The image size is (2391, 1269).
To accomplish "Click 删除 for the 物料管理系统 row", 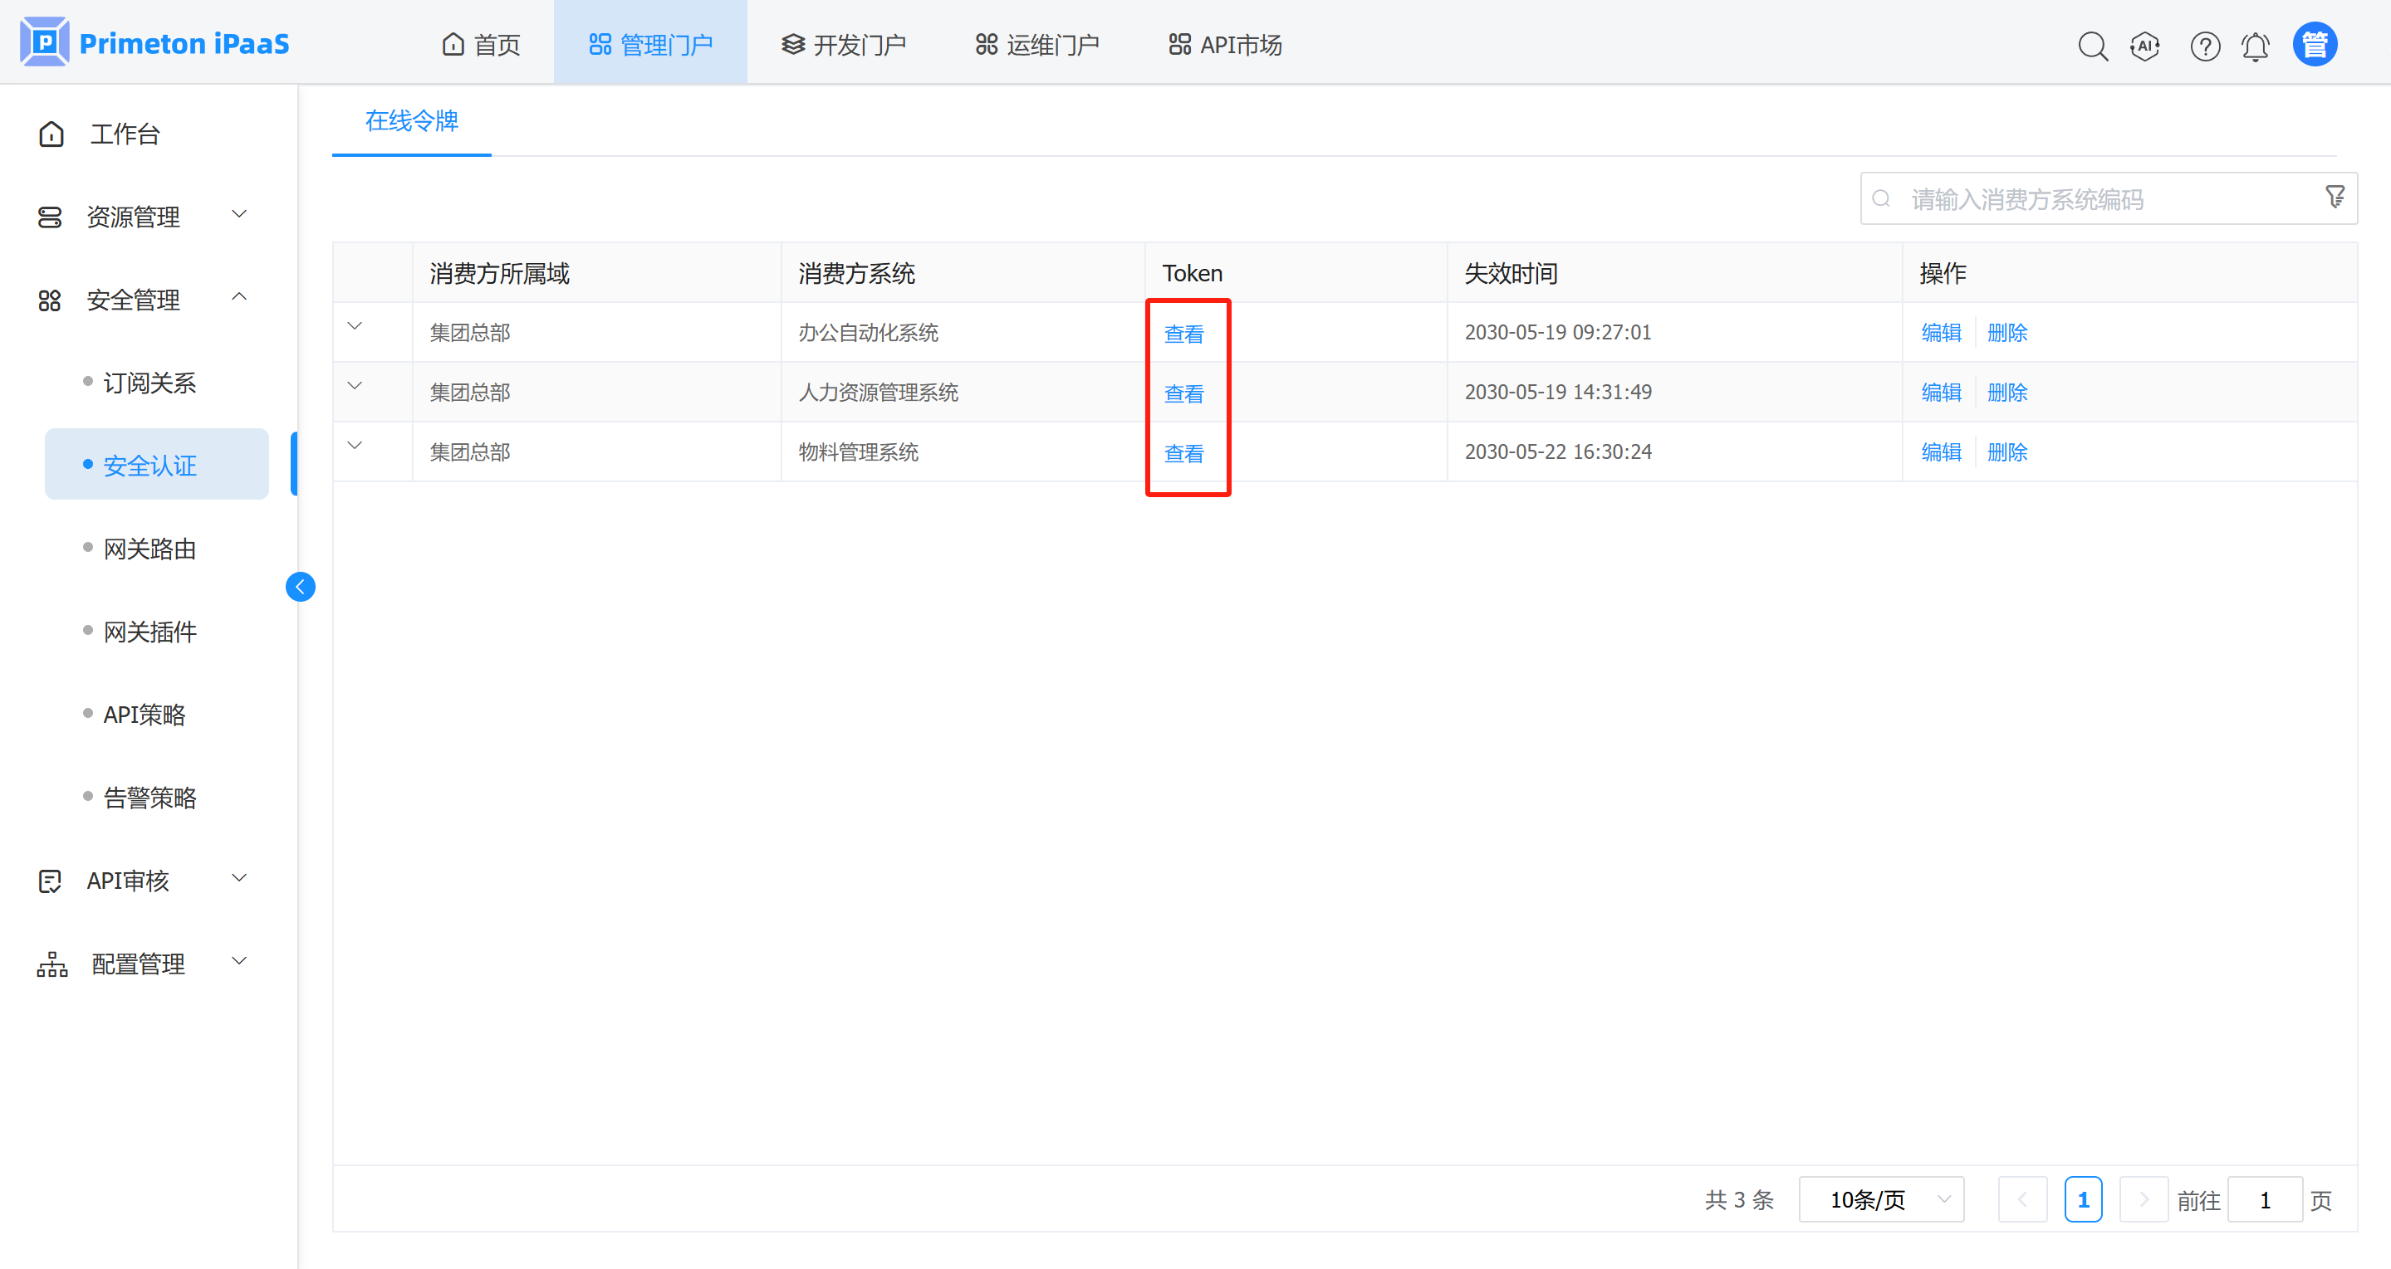I will pyautogui.click(x=2006, y=451).
